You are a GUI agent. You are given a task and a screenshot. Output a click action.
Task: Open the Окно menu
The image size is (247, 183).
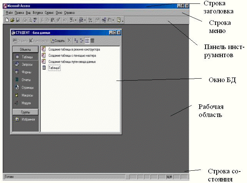[59, 13]
